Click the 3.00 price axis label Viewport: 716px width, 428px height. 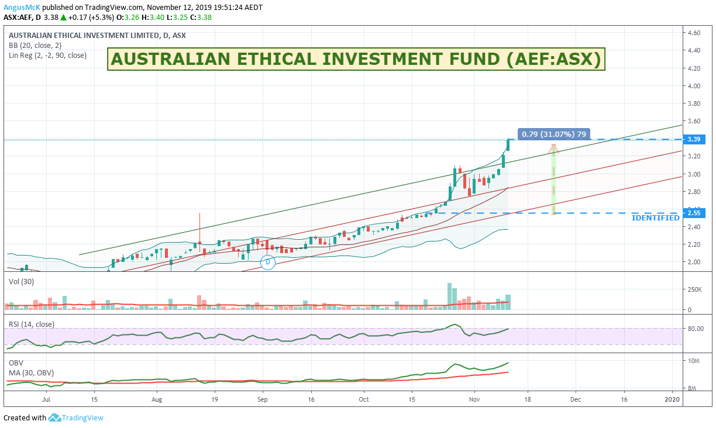point(694,174)
